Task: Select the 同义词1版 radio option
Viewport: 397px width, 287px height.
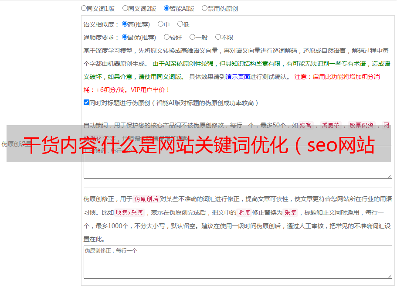Action: click(84, 8)
